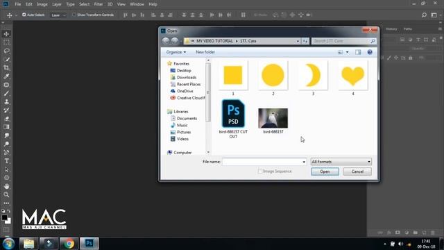Switch foreground and background colors
The image size is (444, 250).
(9, 211)
